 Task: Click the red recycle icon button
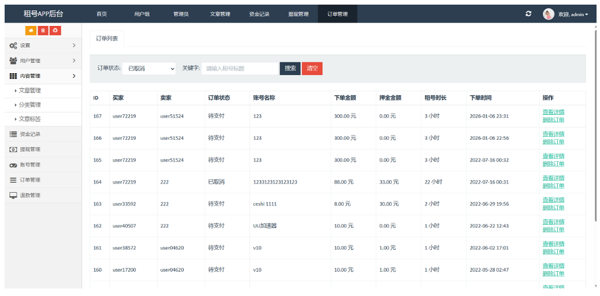point(55,31)
